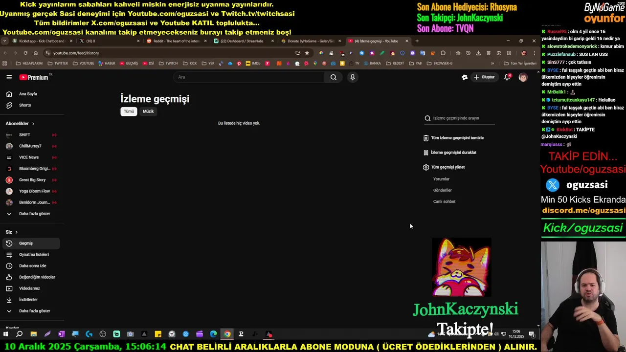Open Chrome tab search dropdown
626x352 pixels.
(4, 41)
